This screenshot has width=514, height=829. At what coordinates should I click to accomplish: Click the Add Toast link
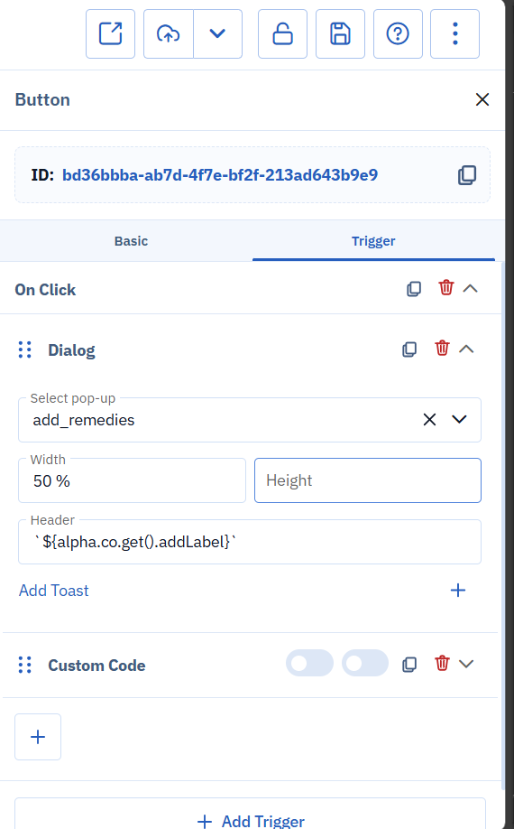pos(54,591)
